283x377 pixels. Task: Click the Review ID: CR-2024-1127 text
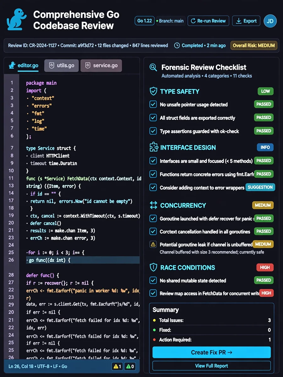32,46
